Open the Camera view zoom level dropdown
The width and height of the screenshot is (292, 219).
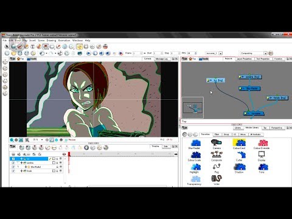[42, 140]
